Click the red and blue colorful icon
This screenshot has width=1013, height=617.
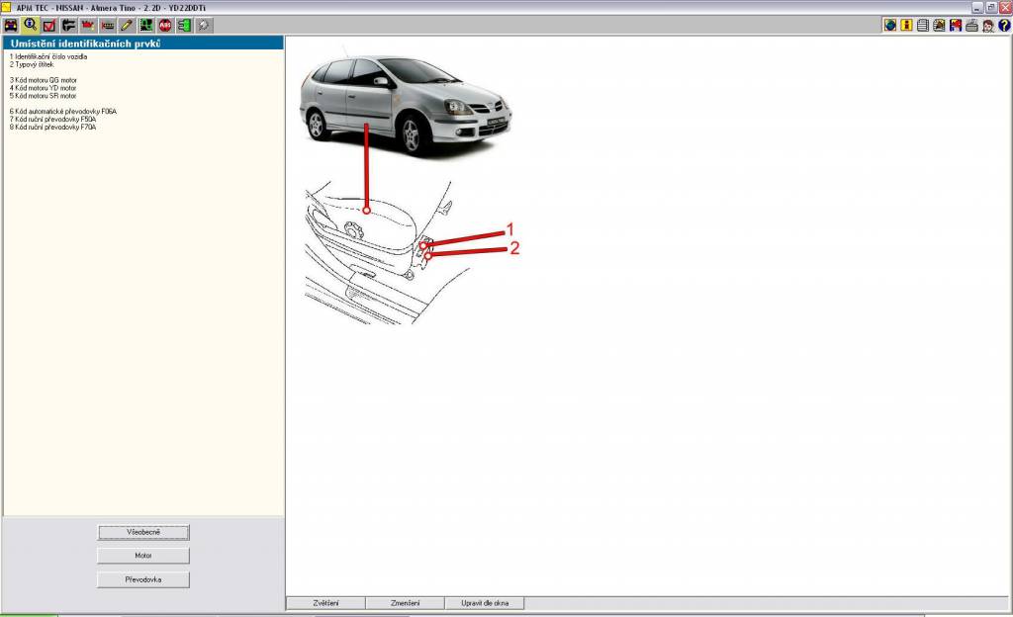[956, 26]
